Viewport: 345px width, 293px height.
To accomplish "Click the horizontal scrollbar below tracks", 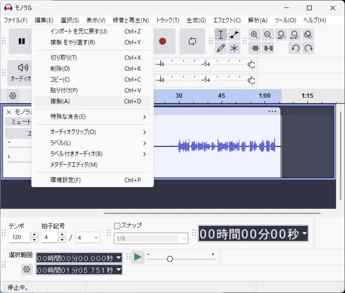I will 212,213.
